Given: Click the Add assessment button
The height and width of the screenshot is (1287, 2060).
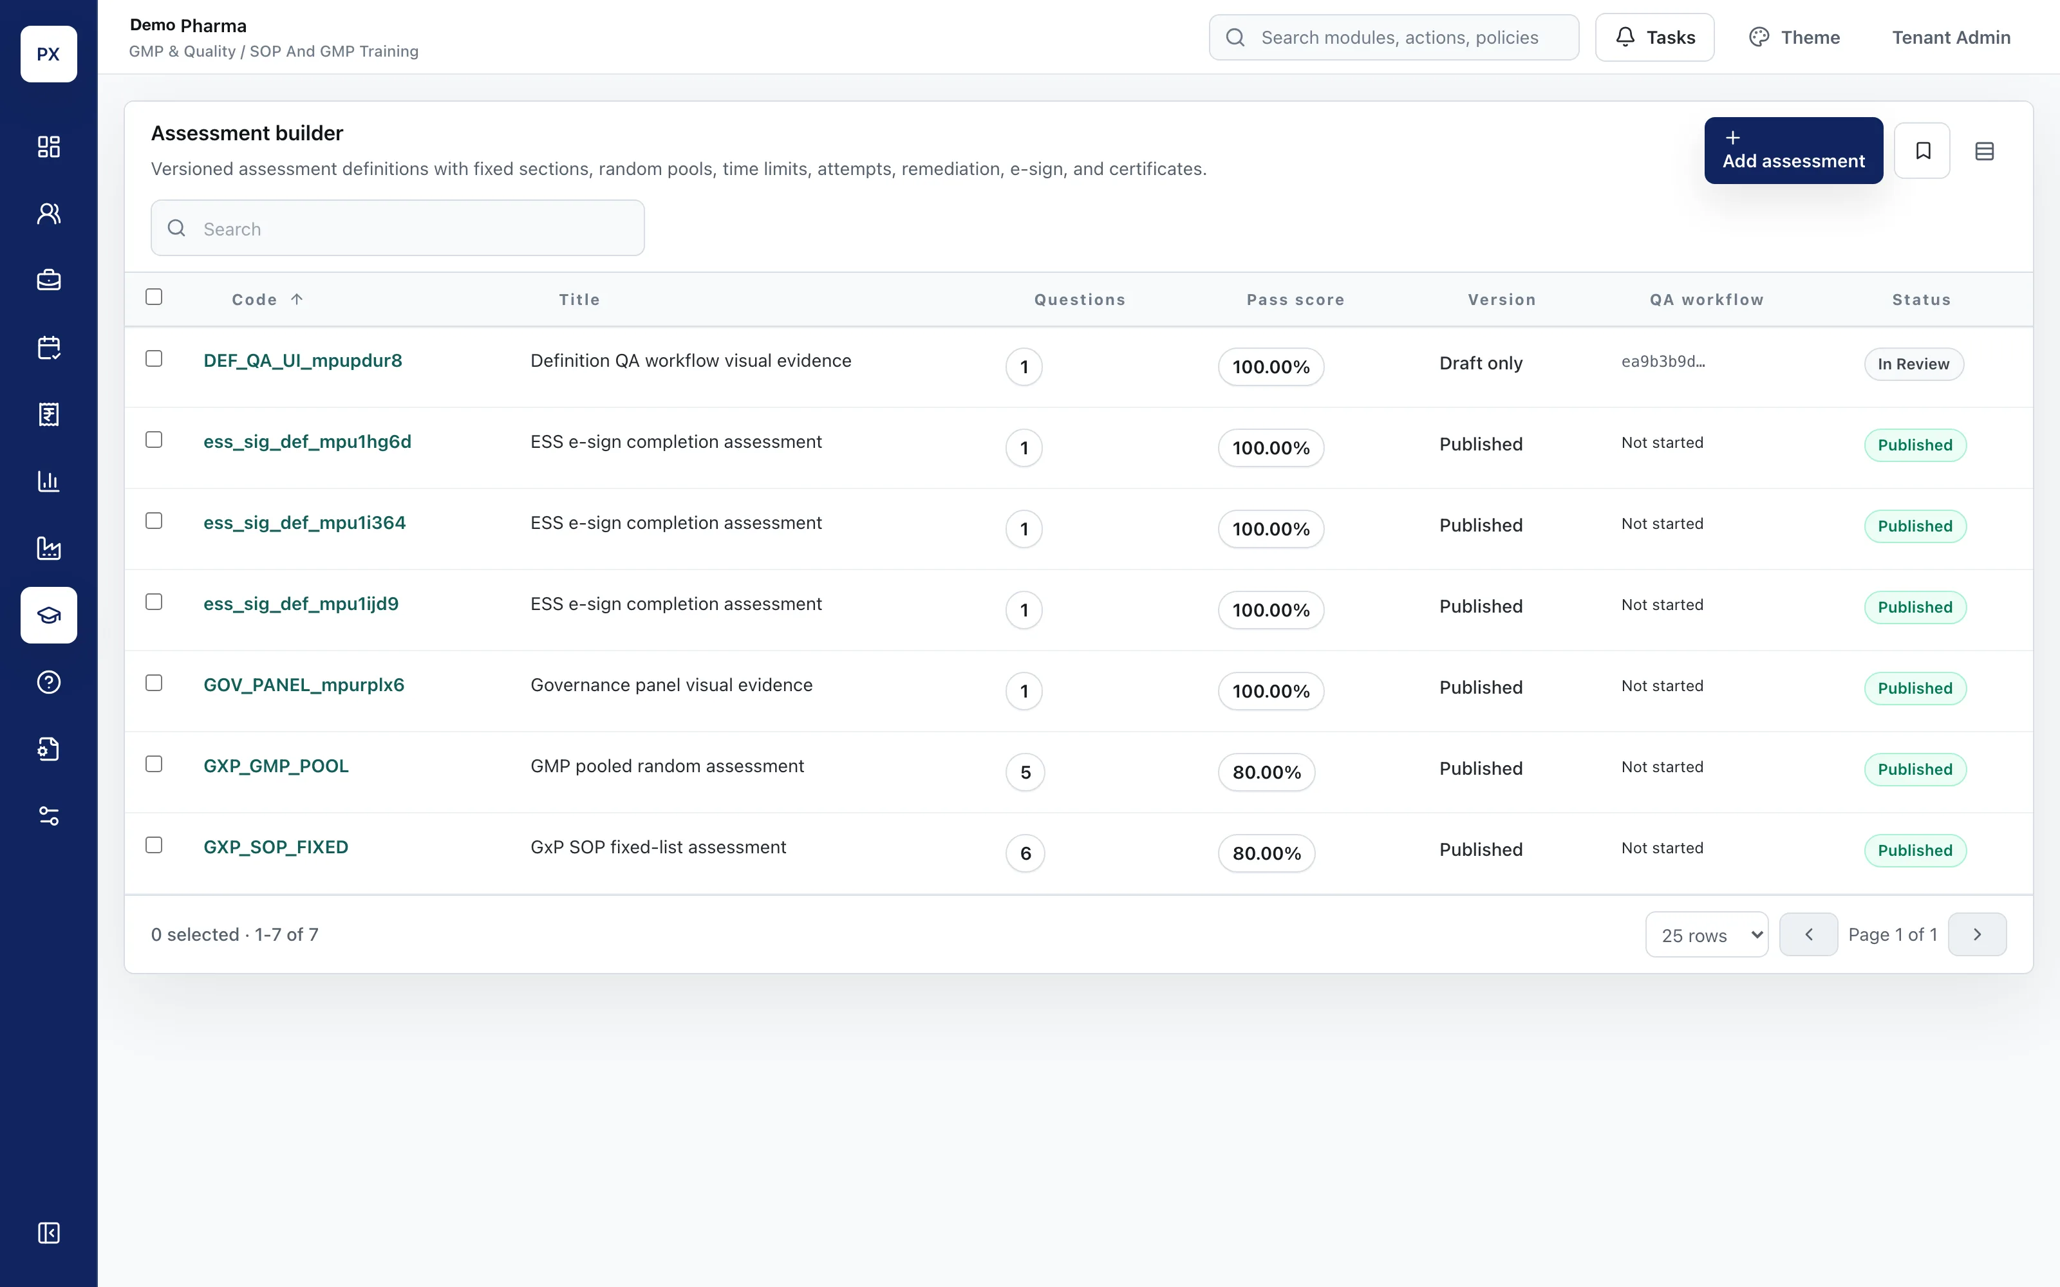Looking at the screenshot, I should (x=1793, y=151).
